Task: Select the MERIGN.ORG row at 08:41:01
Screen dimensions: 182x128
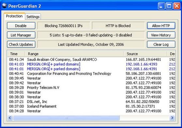Action: point(91,69)
